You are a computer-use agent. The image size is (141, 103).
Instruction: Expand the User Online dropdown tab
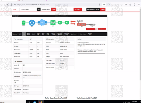click(74, 34)
